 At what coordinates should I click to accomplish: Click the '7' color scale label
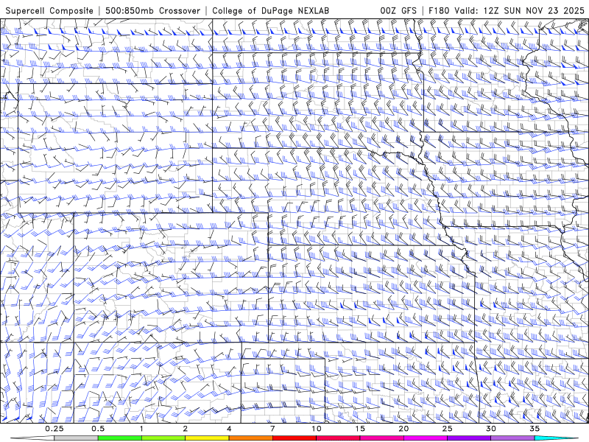click(272, 429)
